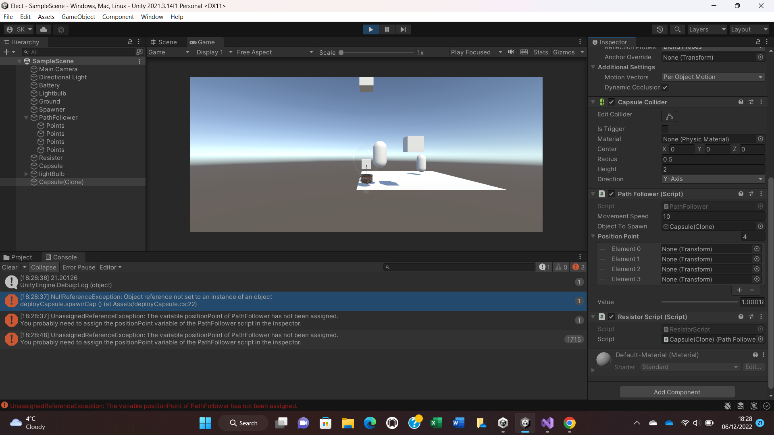Open Play Focused dropdown
The width and height of the screenshot is (774, 435).
(x=476, y=52)
